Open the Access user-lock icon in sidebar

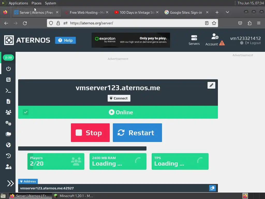point(8,167)
